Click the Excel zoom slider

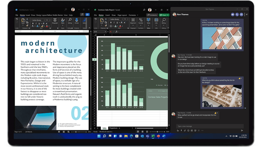157,132
